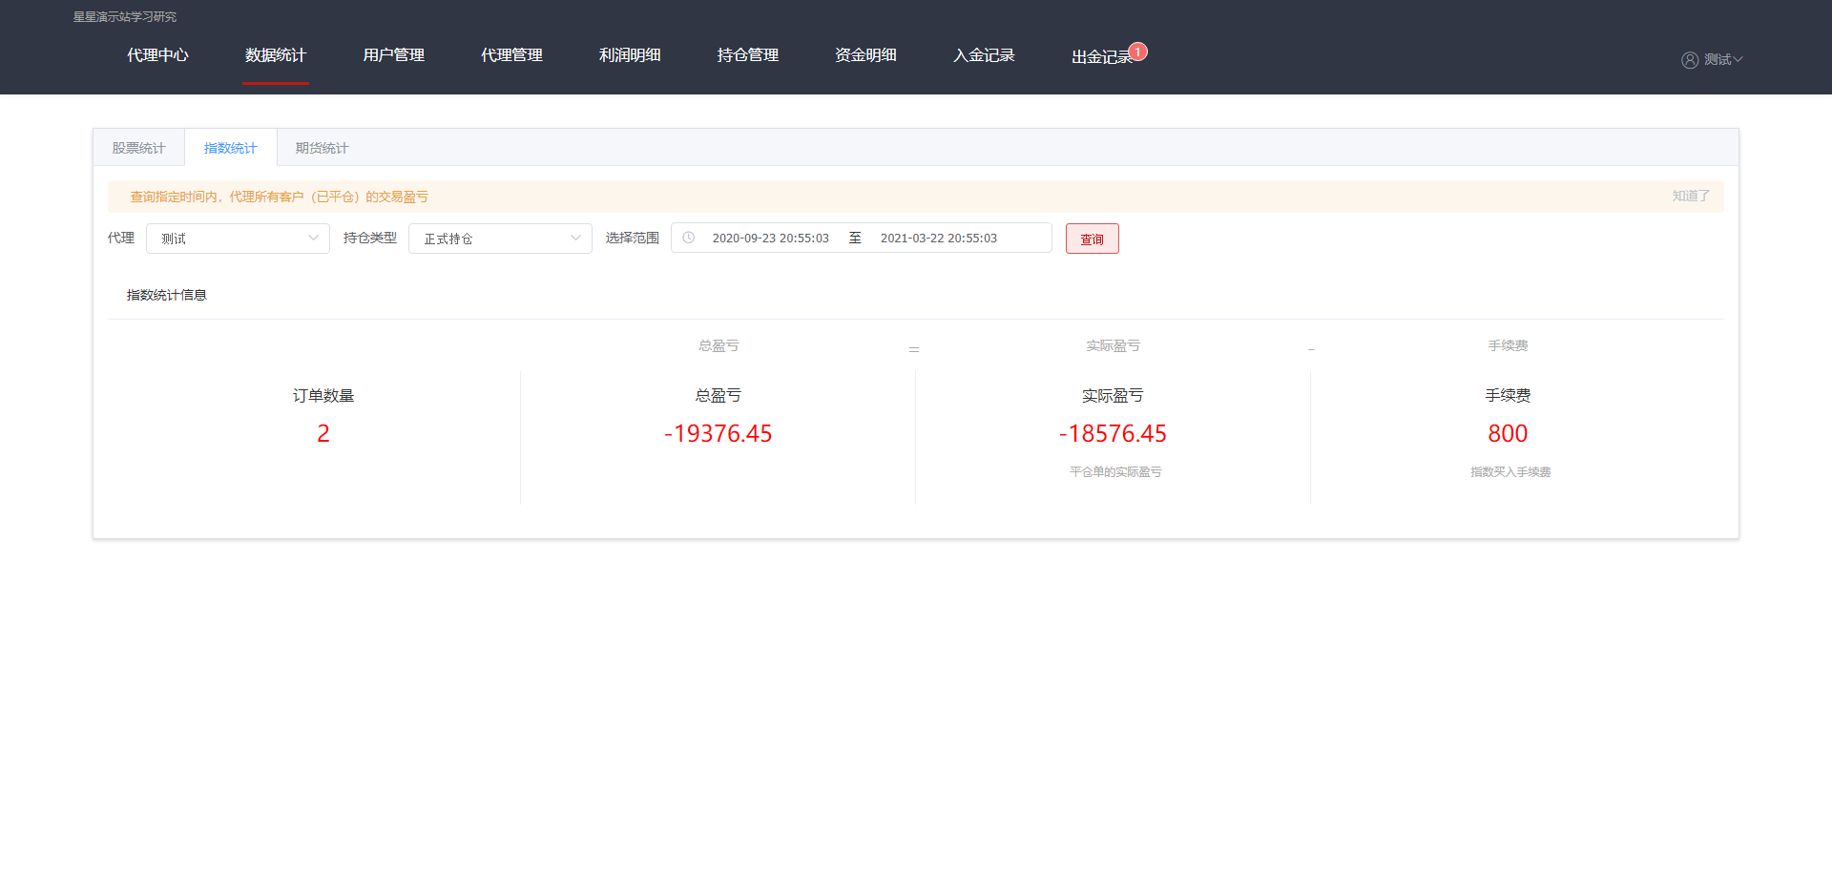Viewport: 1832px width, 873px height.
Task: Open the 利润明细 profit details page
Action: (x=629, y=55)
